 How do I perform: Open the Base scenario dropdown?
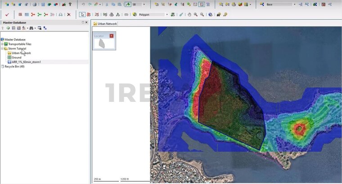click(294, 4)
